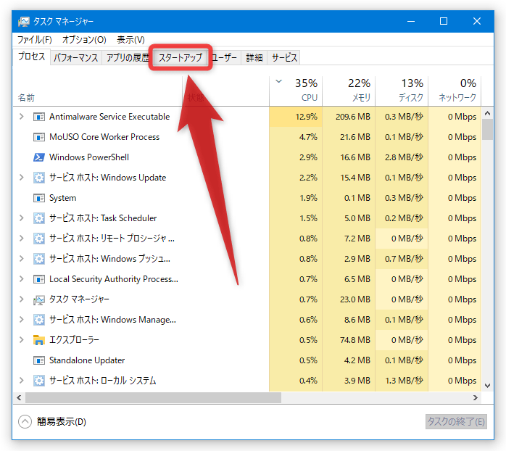Expand the サービス ホスト: Windows Manage row
Image resolution: width=506 pixels, height=451 pixels.
click(21, 320)
